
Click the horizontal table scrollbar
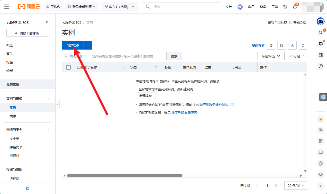tap(124, 175)
